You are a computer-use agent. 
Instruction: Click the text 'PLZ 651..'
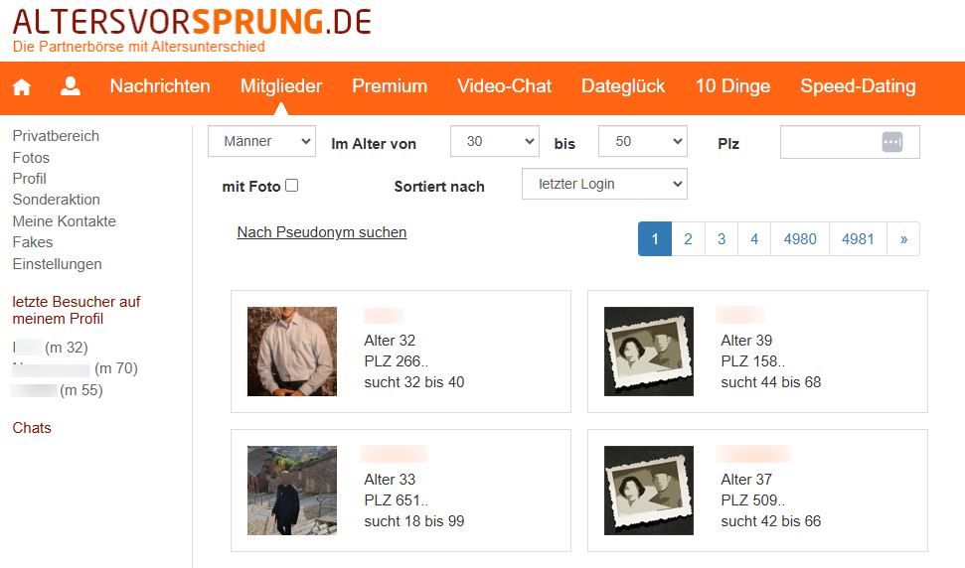[x=396, y=500]
